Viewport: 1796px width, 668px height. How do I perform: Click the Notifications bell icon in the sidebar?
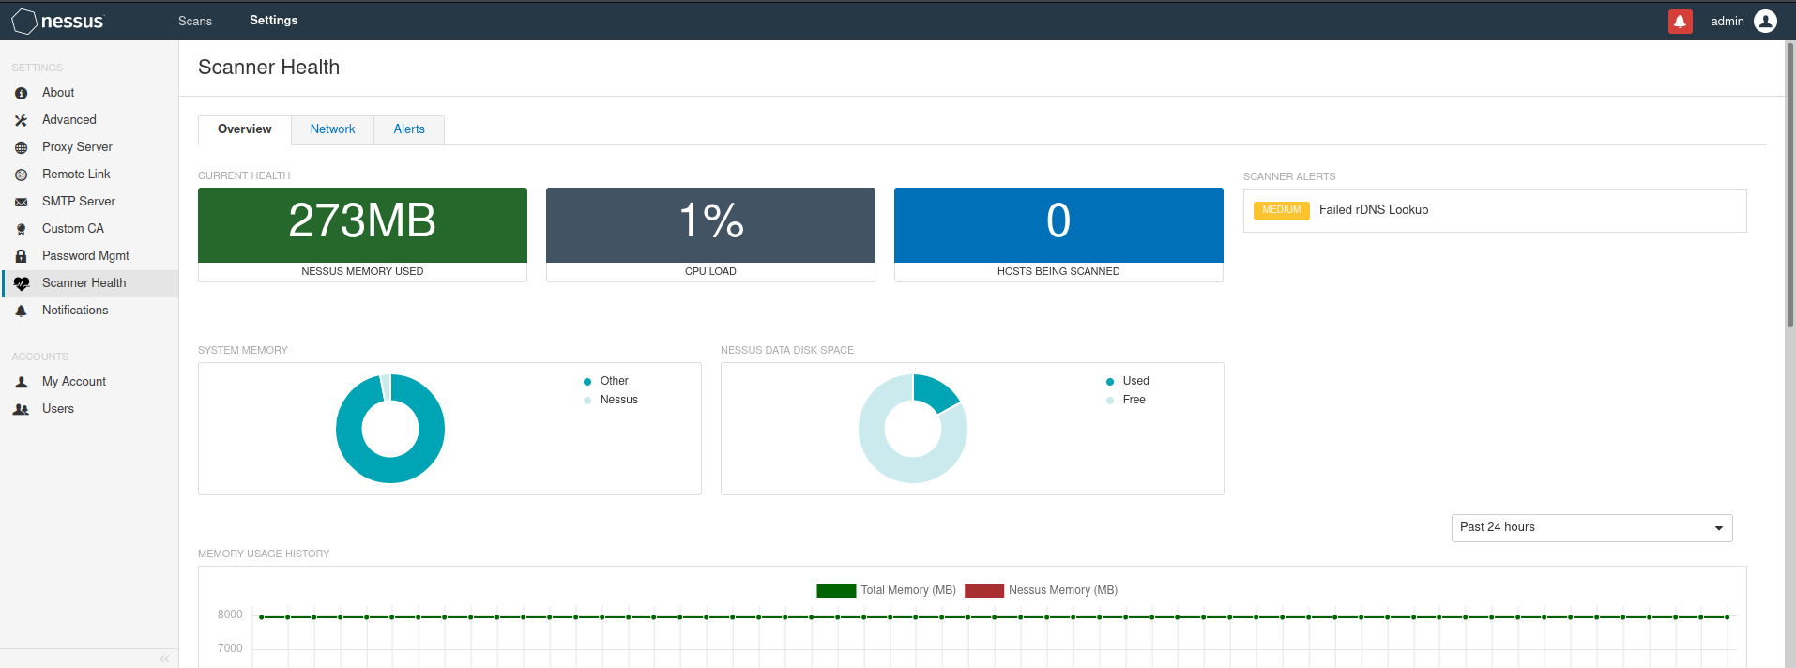tap(21, 311)
